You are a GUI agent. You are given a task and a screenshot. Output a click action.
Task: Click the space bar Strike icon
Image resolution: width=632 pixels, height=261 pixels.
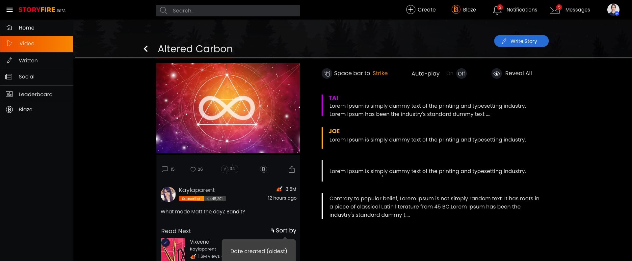tap(327, 74)
